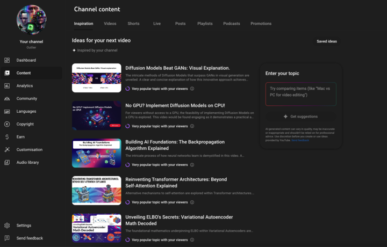This screenshot has height=247, width=387.
Task: Open the Analytics sidebar label
Action: tap(25, 86)
